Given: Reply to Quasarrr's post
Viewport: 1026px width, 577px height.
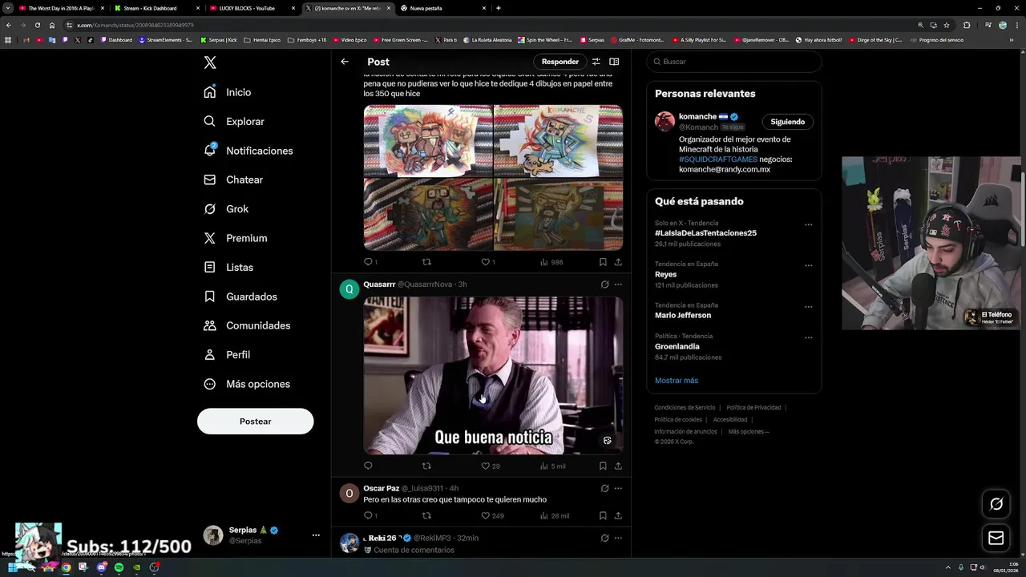Looking at the screenshot, I should point(368,466).
